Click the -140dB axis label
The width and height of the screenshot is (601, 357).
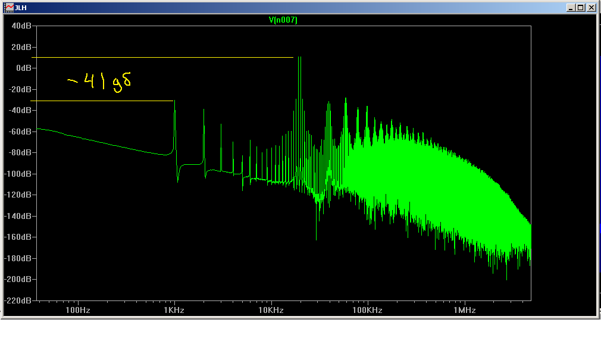[18, 216]
